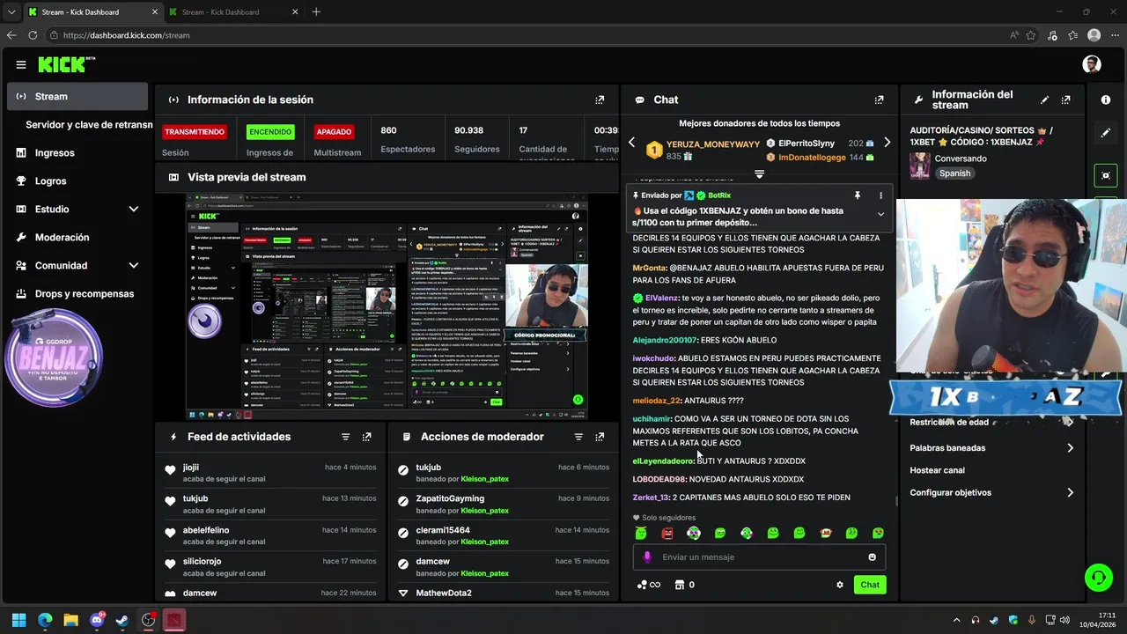Viewport: 1127px width, 634px height.
Task: Pop out the Chat panel
Action: pyautogui.click(x=879, y=100)
